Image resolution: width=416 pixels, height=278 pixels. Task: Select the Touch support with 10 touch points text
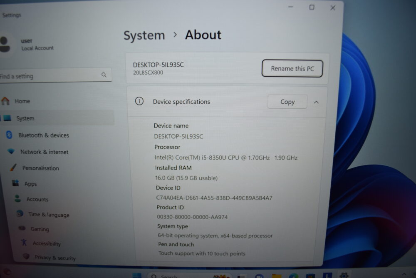pyautogui.click(x=202, y=253)
